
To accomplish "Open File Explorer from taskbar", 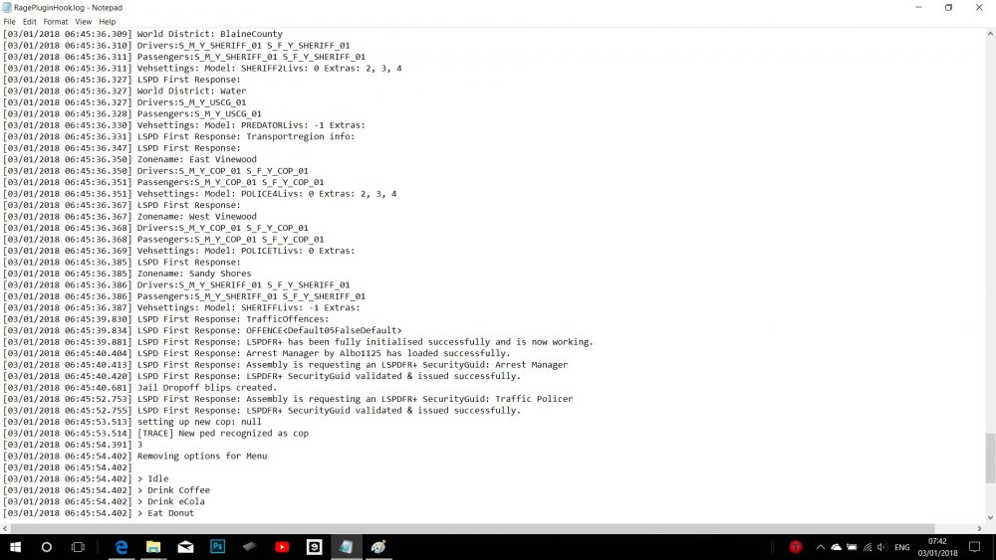I will point(153,547).
